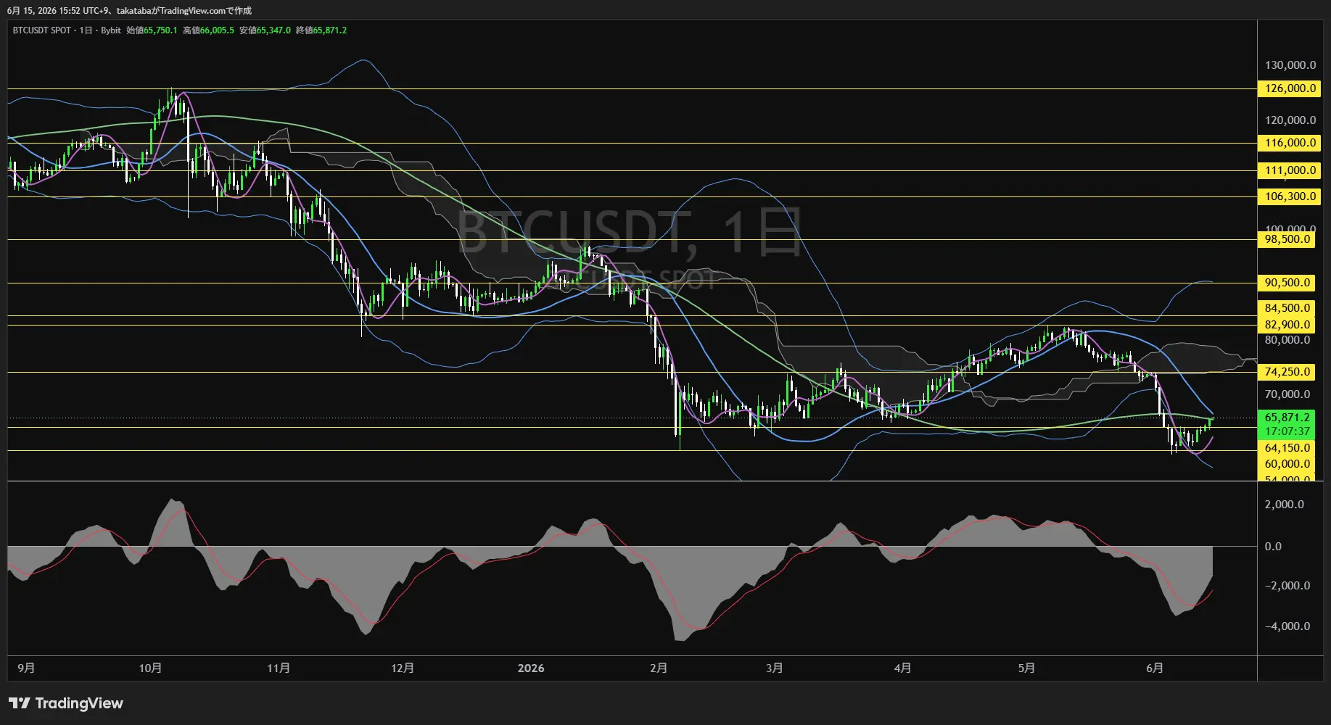Click the 120,000.0 price axis tick

pyautogui.click(x=1290, y=120)
